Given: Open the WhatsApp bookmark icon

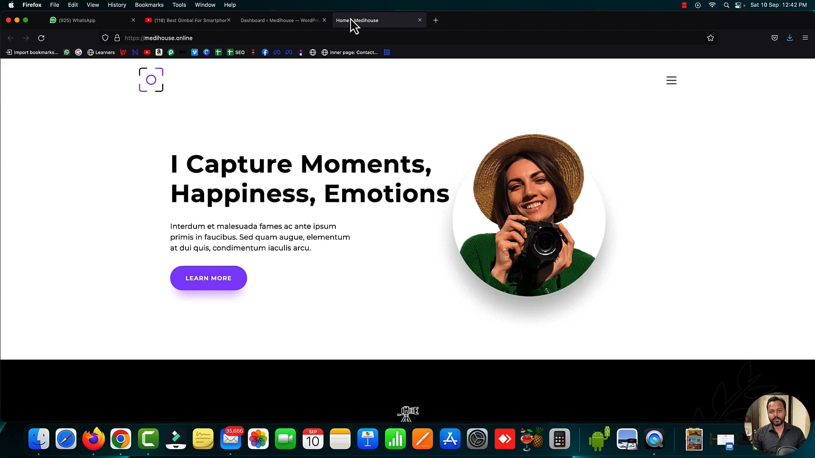Looking at the screenshot, I should click(x=67, y=53).
